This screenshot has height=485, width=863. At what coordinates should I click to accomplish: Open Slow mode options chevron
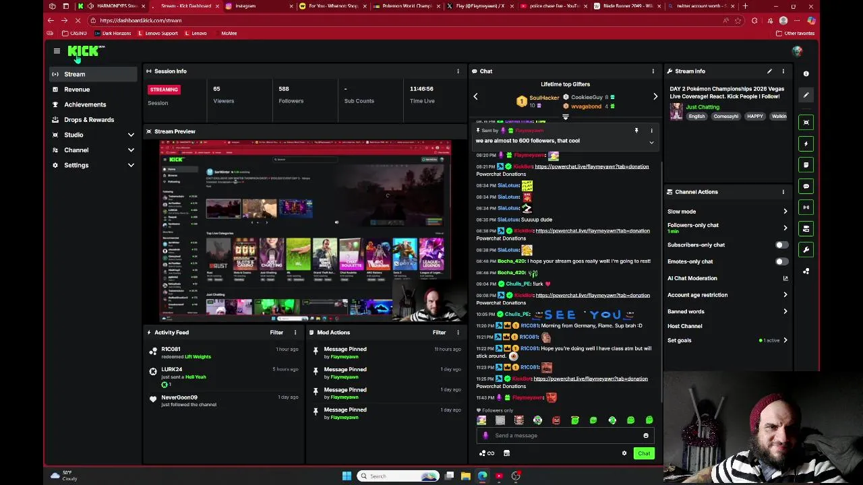point(785,212)
